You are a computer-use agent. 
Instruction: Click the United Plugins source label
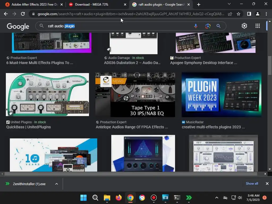tap(21, 122)
